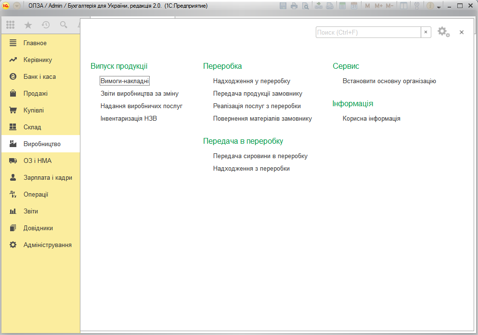
Task: Open the History clock icon
Action: tap(46, 25)
